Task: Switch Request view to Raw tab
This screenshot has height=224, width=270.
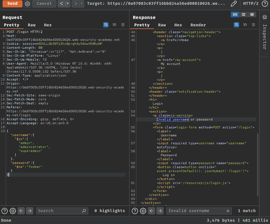Action: [32, 25]
